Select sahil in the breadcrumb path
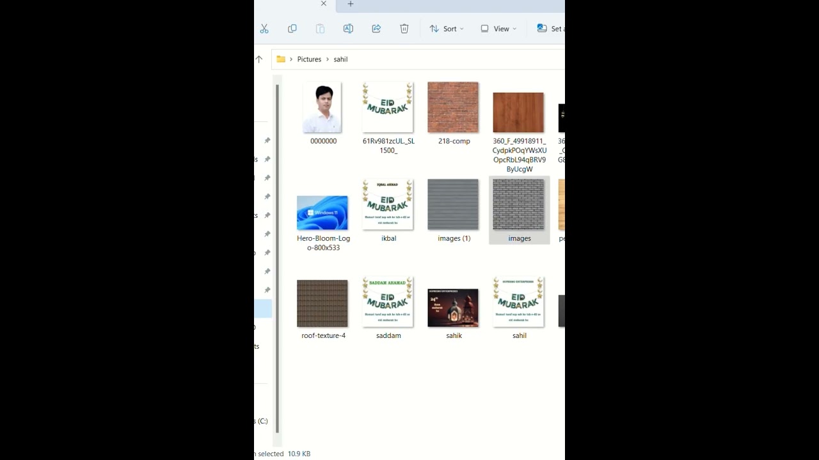This screenshot has width=819, height=460. coord(340,59)
